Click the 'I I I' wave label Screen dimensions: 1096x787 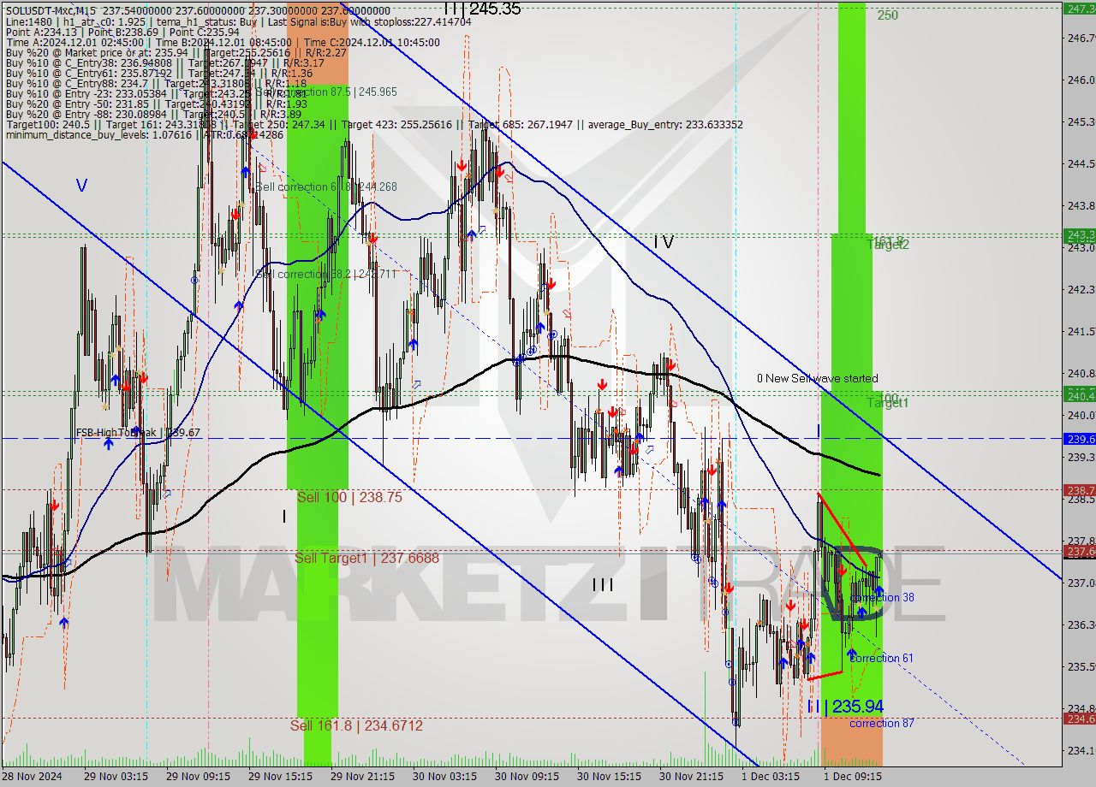click(602, 585)
